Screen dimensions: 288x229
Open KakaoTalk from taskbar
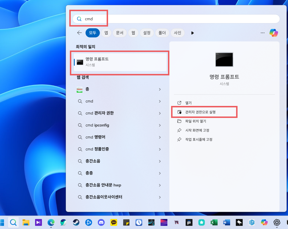[114, 222]
